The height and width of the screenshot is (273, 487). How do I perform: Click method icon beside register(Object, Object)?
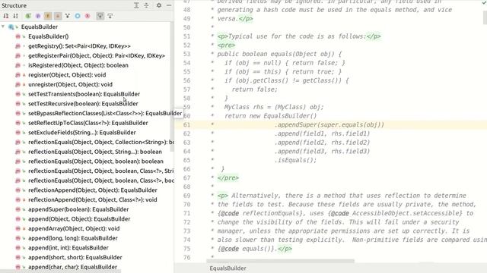pos(18,74)
